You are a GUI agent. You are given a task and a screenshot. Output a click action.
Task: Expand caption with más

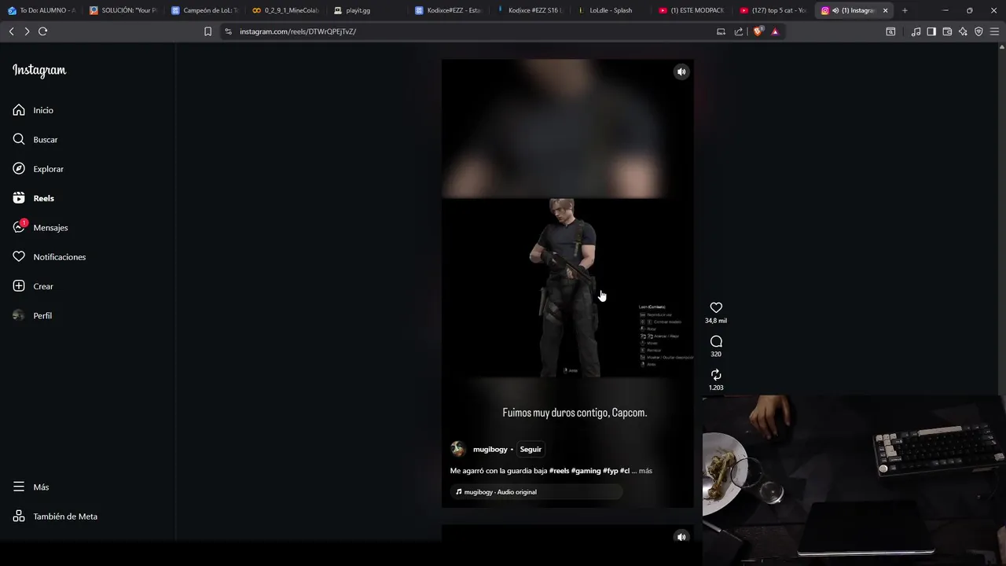645,471
